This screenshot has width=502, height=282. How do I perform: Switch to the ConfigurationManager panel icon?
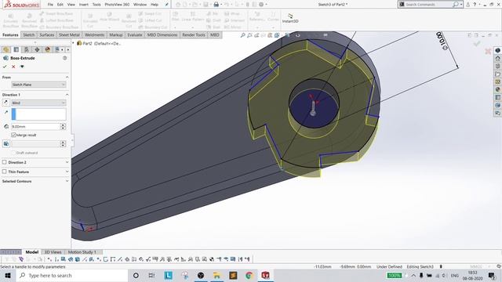[27, 49]
